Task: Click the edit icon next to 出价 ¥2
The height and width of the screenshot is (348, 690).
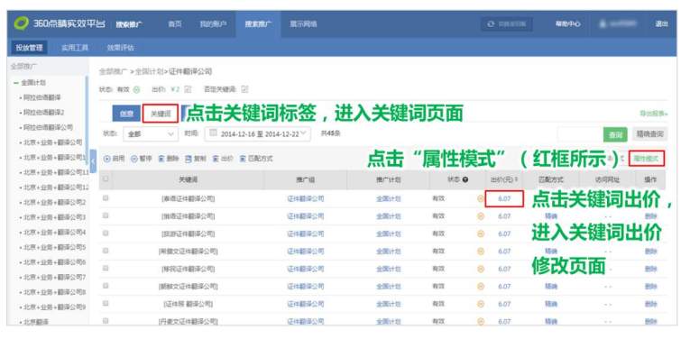Action: tap(188, 89)
